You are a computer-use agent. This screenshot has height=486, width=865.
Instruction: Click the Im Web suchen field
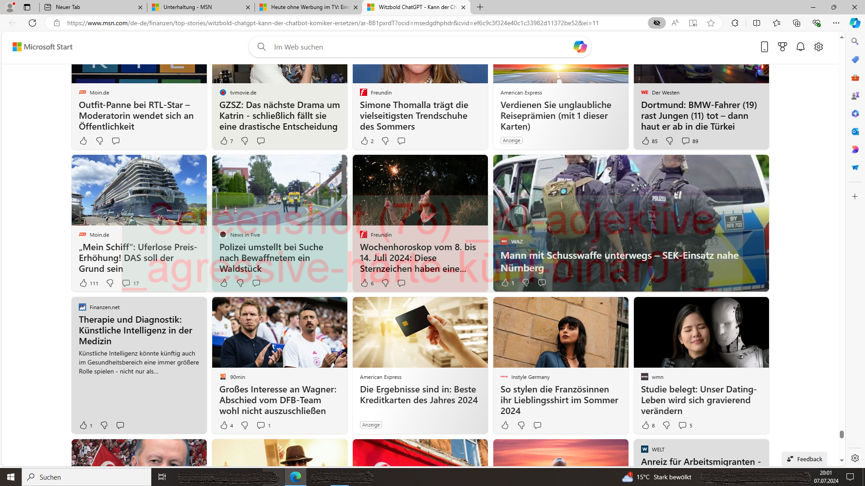coord(414,47)
